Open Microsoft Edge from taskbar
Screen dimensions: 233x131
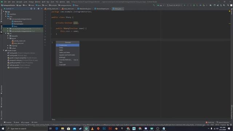click(x=57, y=128)
